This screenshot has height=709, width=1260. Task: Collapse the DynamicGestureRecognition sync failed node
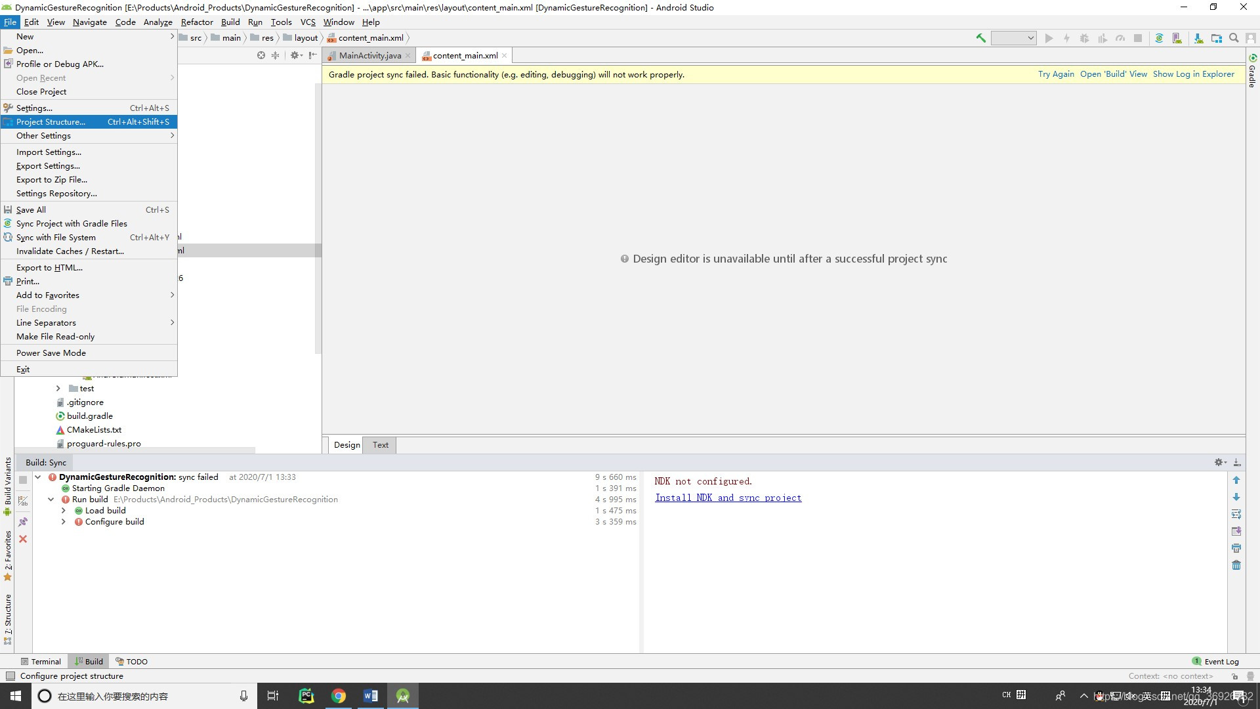[x=38, y=477]
